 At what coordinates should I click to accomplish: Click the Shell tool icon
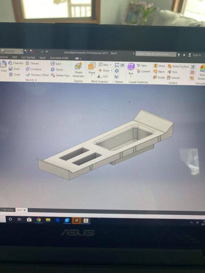coord(11,69)
